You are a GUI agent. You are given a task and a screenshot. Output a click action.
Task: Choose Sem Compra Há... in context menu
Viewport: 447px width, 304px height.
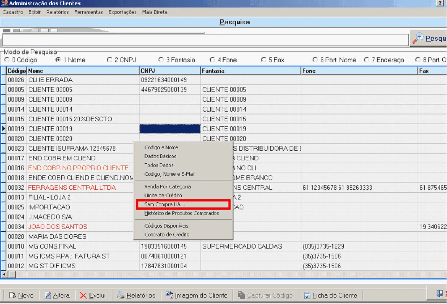tap(165, 204)
